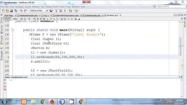Click the Redo arrow icon

pyautogui.click(x=25, y=11)
